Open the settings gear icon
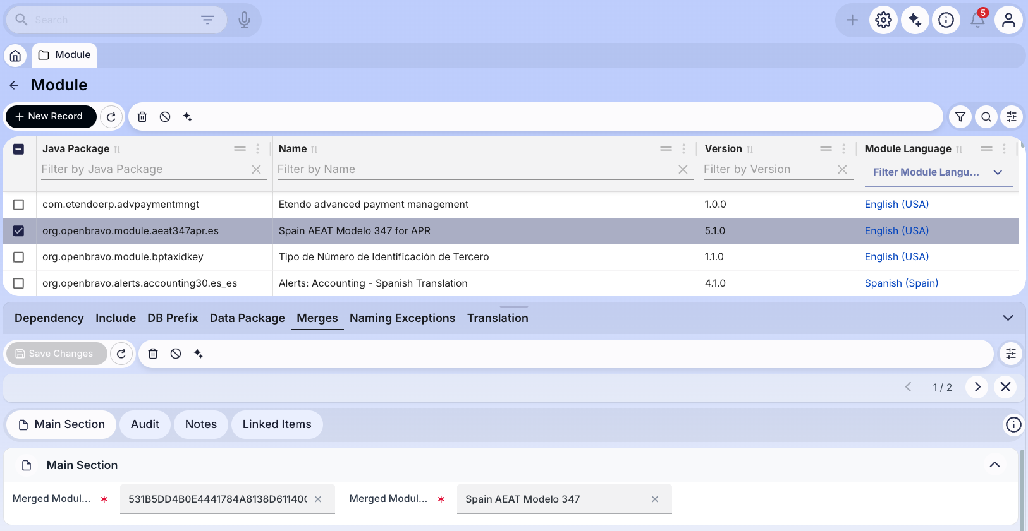 pyautogui.click(x=883, y=20)
